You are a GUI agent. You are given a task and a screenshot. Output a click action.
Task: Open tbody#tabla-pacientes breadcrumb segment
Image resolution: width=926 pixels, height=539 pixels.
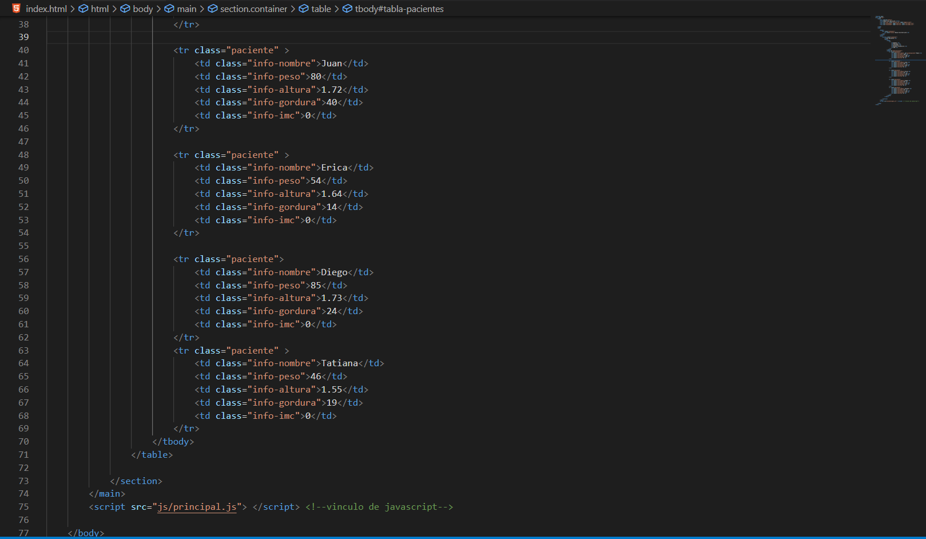pyautogui.click(x=399, y=9)
